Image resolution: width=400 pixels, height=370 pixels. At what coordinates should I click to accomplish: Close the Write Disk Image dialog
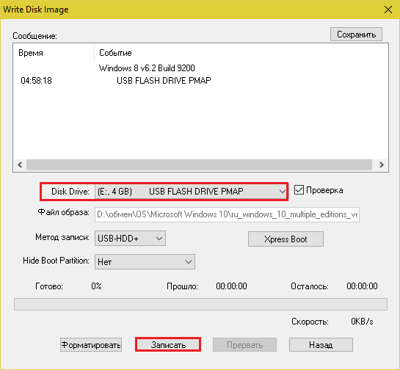[388, 10]
